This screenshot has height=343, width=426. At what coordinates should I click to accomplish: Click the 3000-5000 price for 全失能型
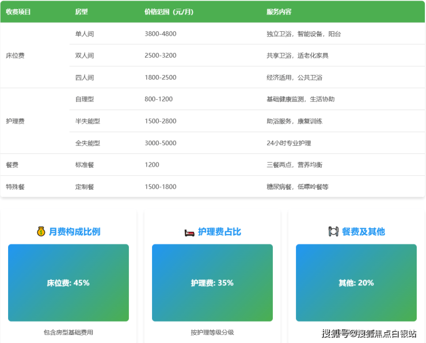(161, 143)
